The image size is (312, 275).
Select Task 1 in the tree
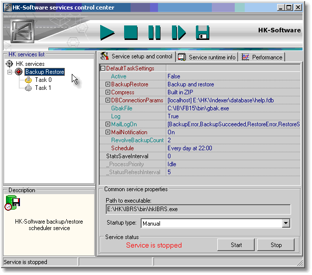point(43,88)
